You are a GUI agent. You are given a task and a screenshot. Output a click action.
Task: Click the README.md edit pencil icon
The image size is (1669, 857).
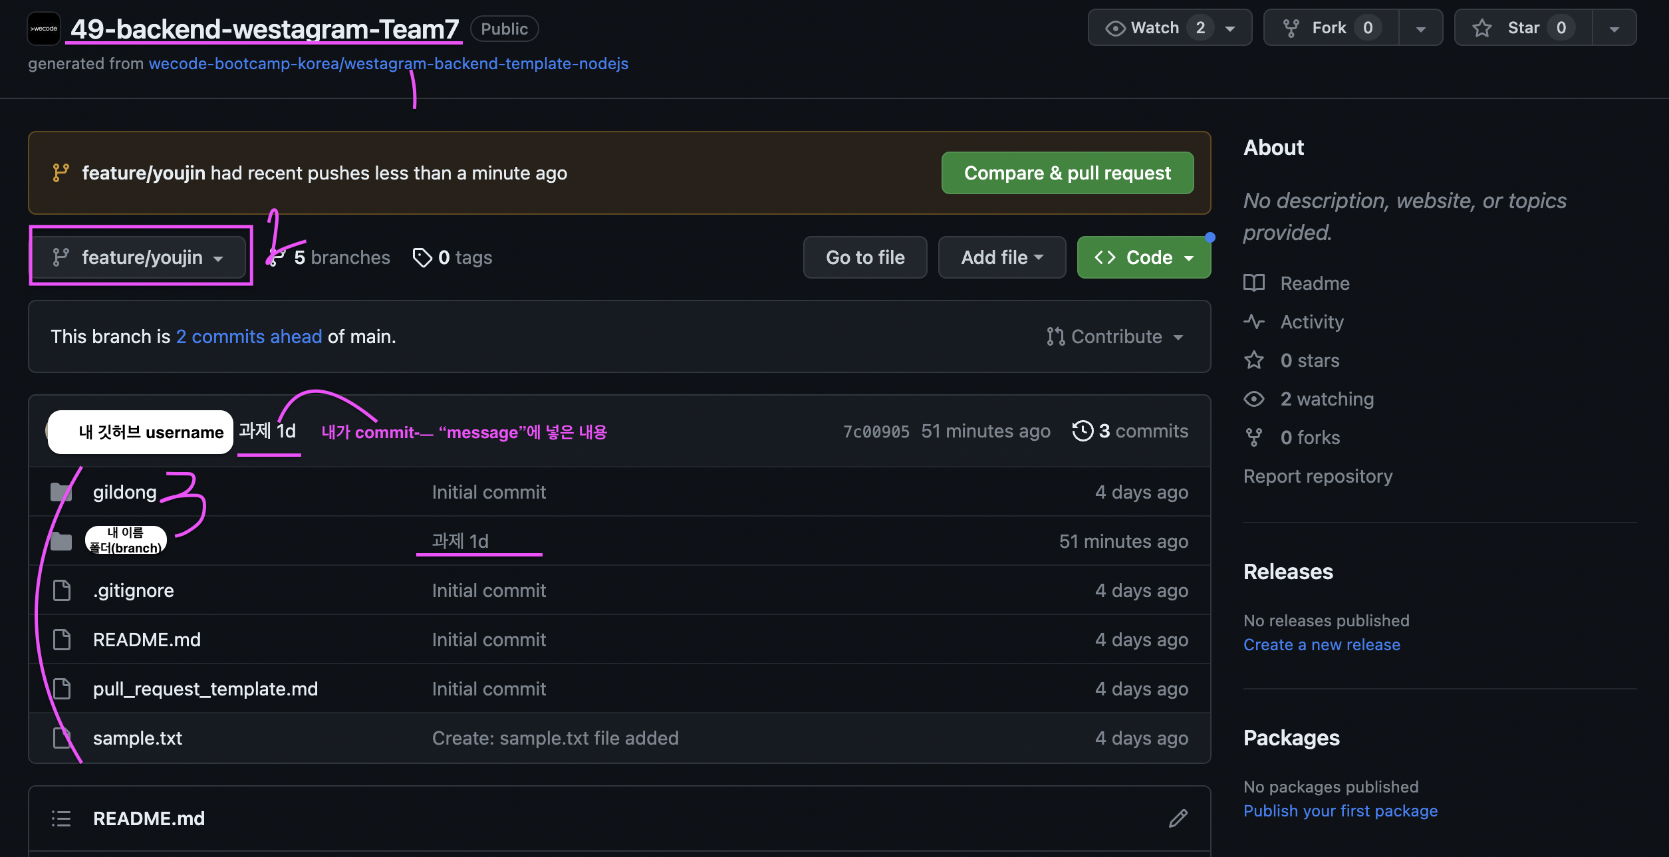[x=1178, y=818]
